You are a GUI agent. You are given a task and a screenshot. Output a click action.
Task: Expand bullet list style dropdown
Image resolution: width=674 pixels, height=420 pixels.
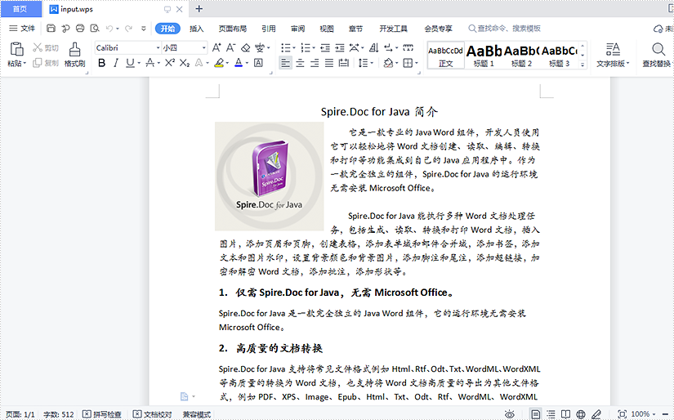(x=294, y=47)
